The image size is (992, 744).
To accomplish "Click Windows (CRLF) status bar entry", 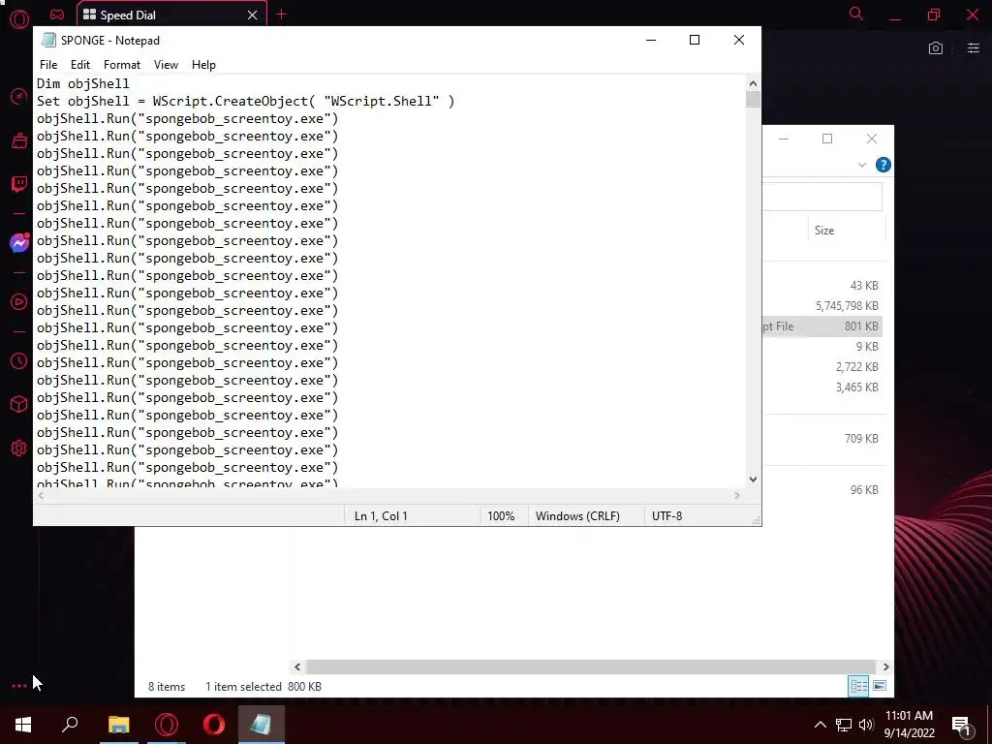I will [x=577, y=516].
